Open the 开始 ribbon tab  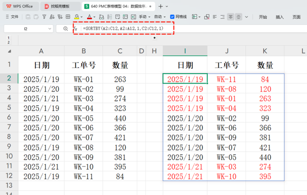263,17
